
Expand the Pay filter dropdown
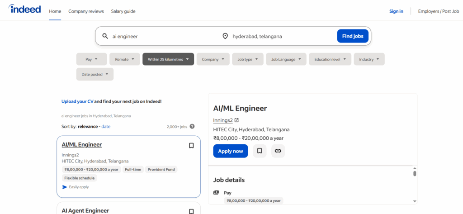pyautogui.click(x=91, y=59)
